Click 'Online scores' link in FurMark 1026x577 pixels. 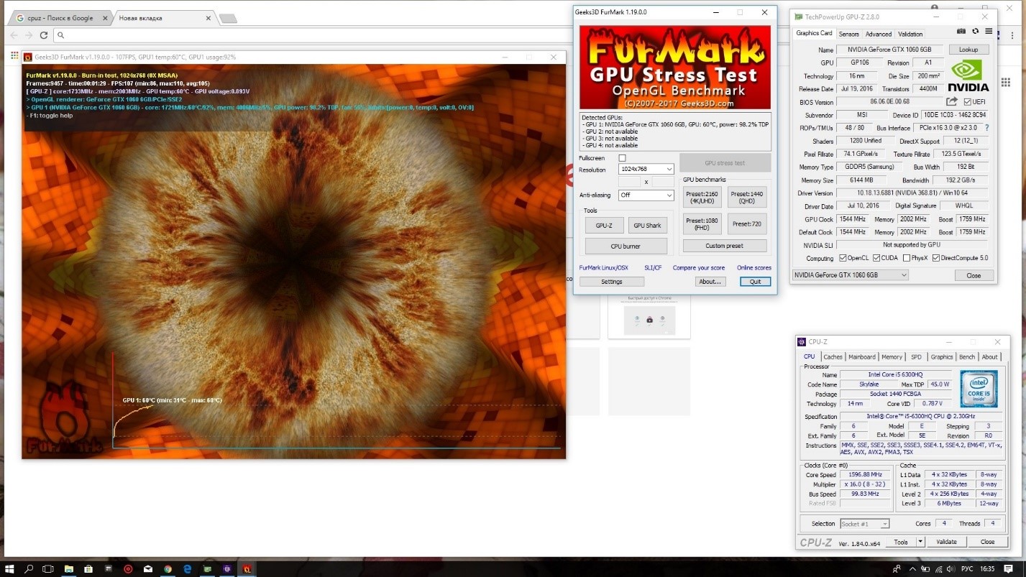(754, 268)
